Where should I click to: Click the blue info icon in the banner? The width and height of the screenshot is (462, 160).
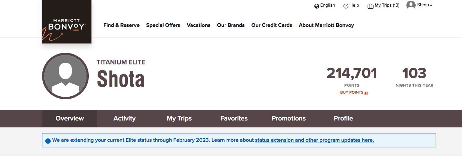(x=48, y=141)
